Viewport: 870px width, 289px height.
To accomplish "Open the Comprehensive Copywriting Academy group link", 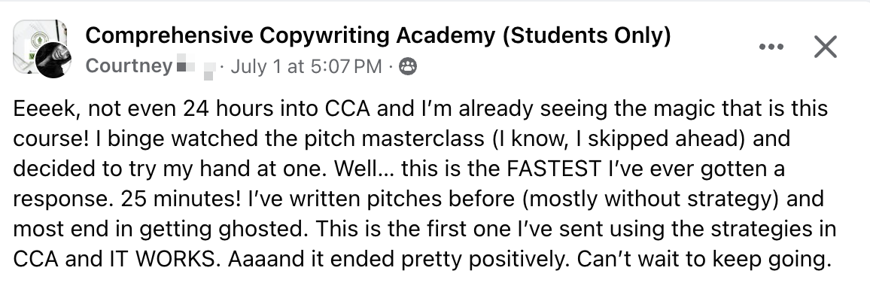I will point(378,36).
